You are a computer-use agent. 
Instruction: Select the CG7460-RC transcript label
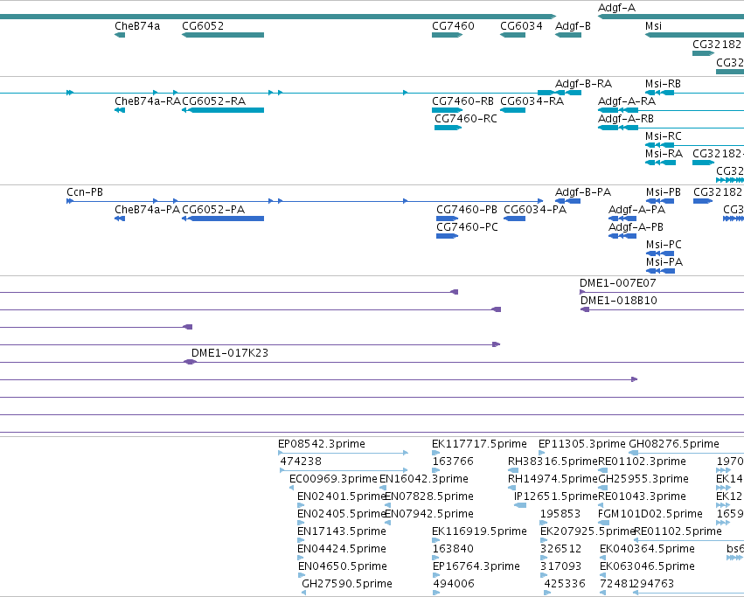point(466,119)
